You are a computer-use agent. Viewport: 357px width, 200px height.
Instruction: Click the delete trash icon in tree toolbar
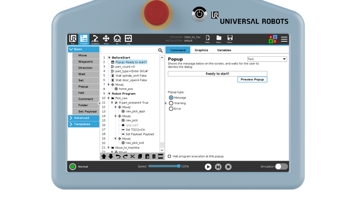click(x=154, y=156)
